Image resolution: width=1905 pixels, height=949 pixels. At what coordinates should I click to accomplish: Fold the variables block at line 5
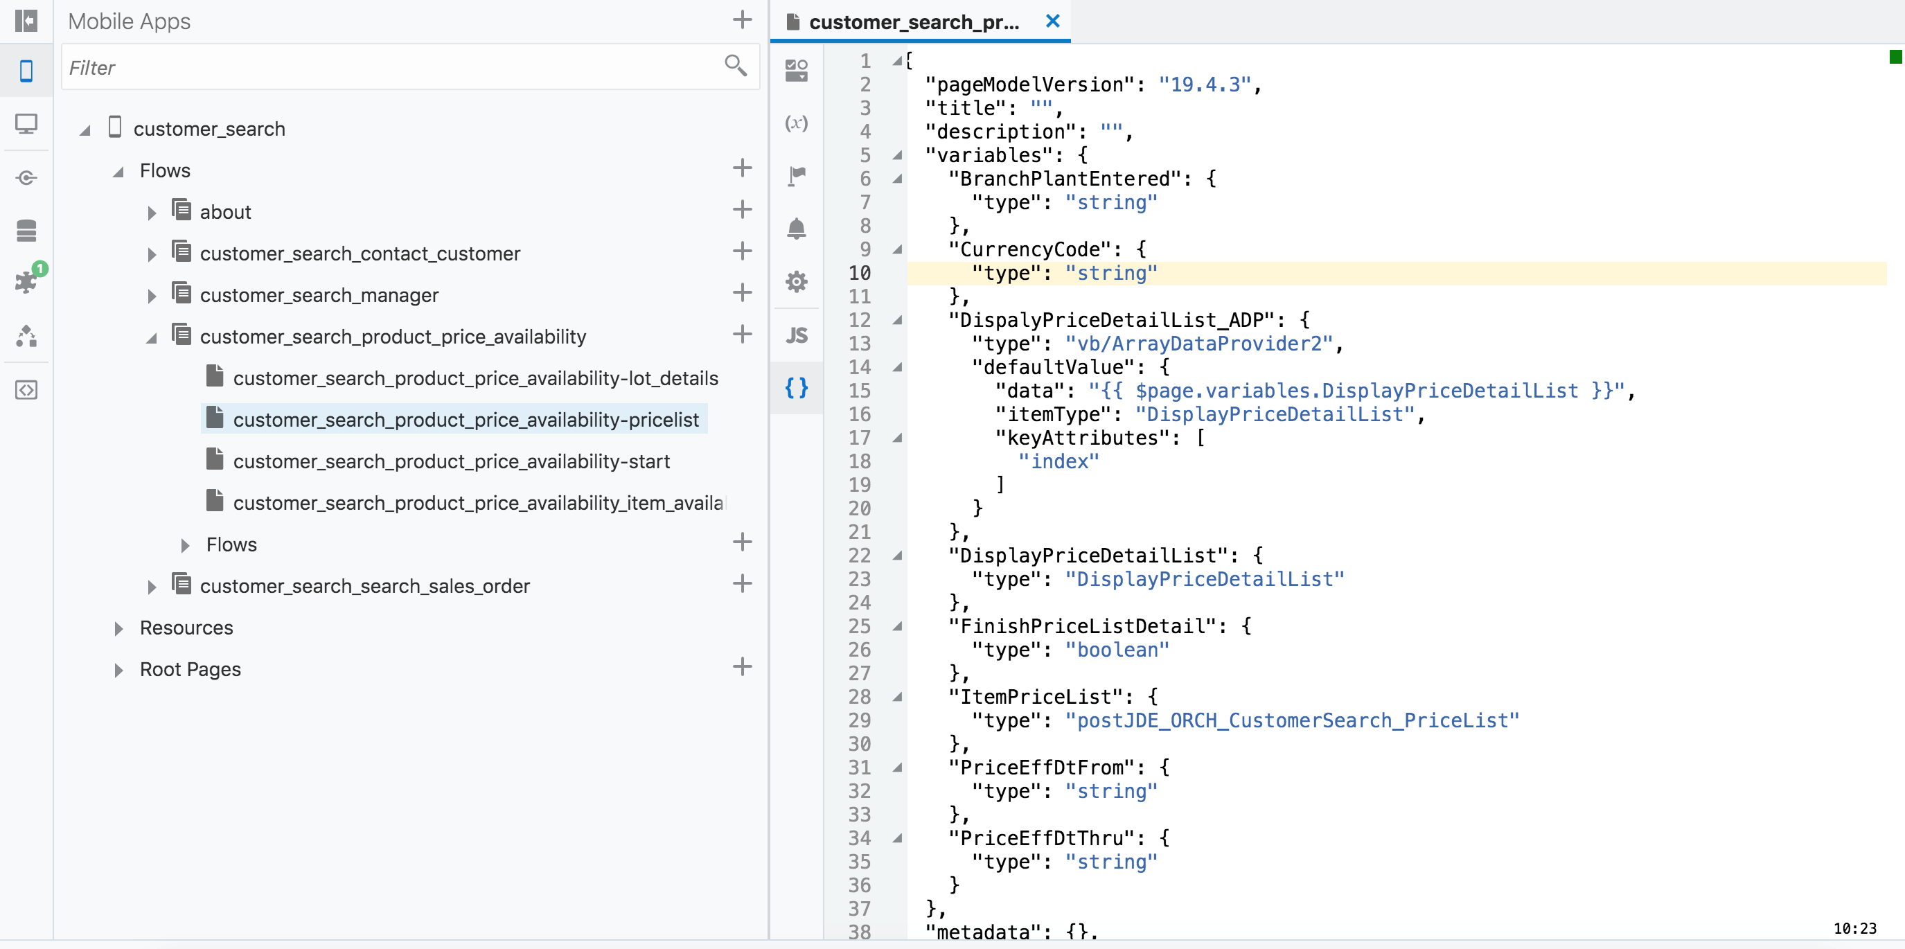pos(897,155)
